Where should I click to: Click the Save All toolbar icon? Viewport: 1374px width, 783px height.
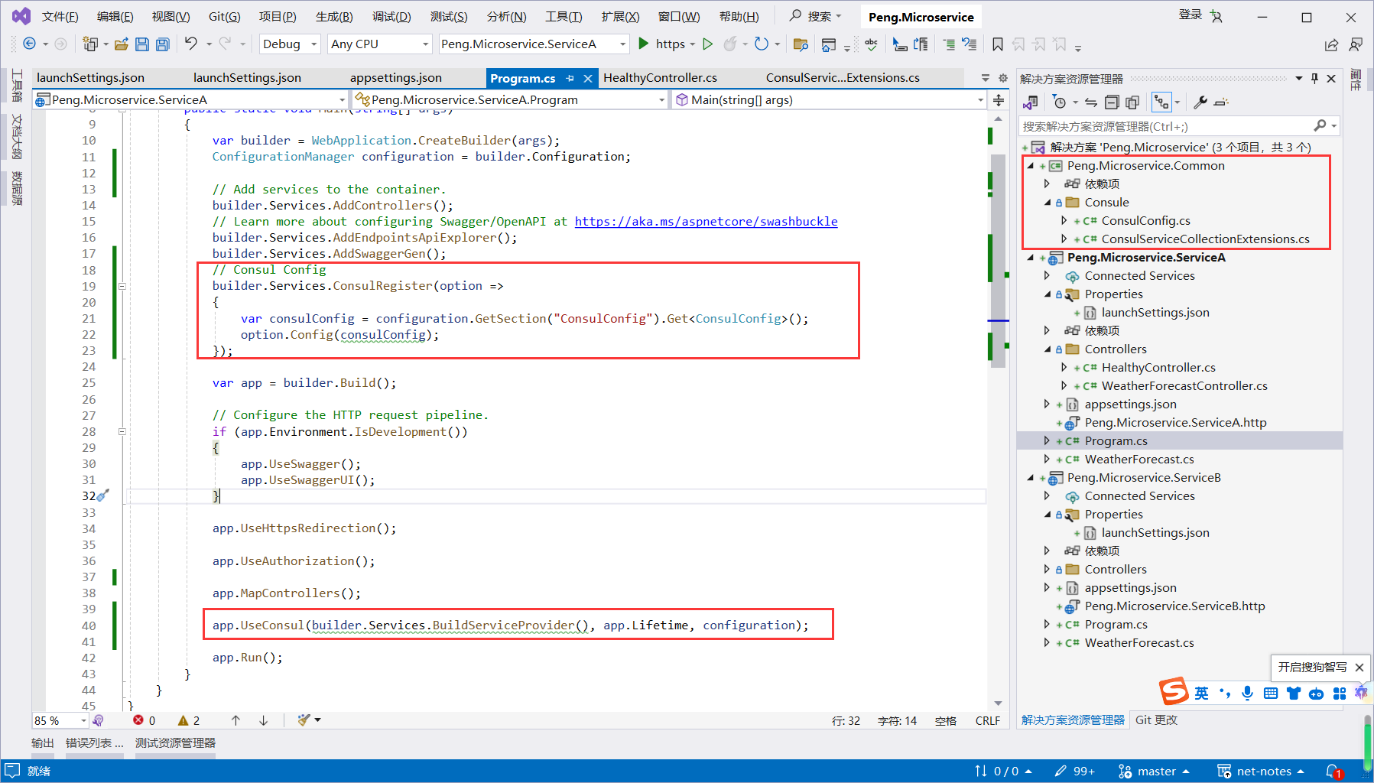pos(162,44)
